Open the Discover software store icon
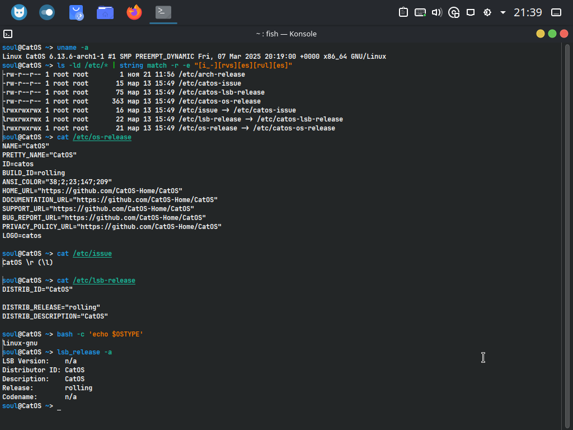This screenshot has height=430, width=573. tap(76, 12)
